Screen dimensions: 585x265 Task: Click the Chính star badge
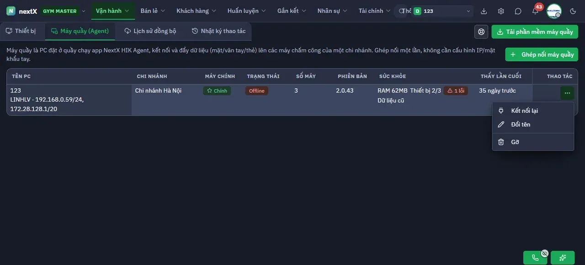coord(217,91)
